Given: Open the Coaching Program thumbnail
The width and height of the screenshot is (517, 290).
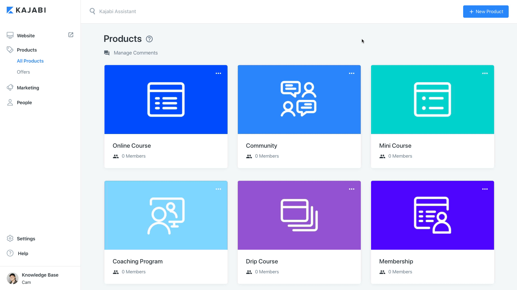Looking at the screenshot, I should coord(166,215).
